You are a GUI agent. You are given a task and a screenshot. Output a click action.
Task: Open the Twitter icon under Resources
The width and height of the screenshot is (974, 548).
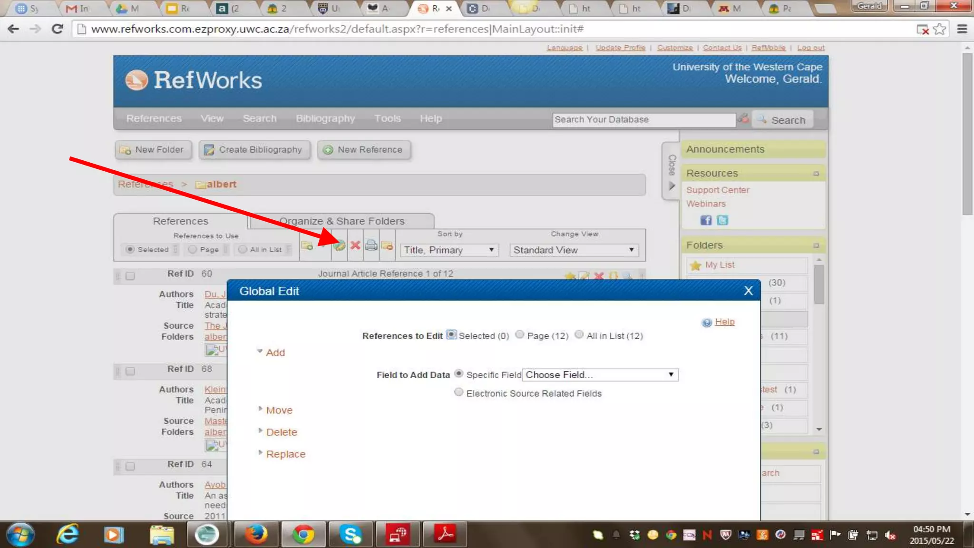pyautogui.click(x=722, y=220)
